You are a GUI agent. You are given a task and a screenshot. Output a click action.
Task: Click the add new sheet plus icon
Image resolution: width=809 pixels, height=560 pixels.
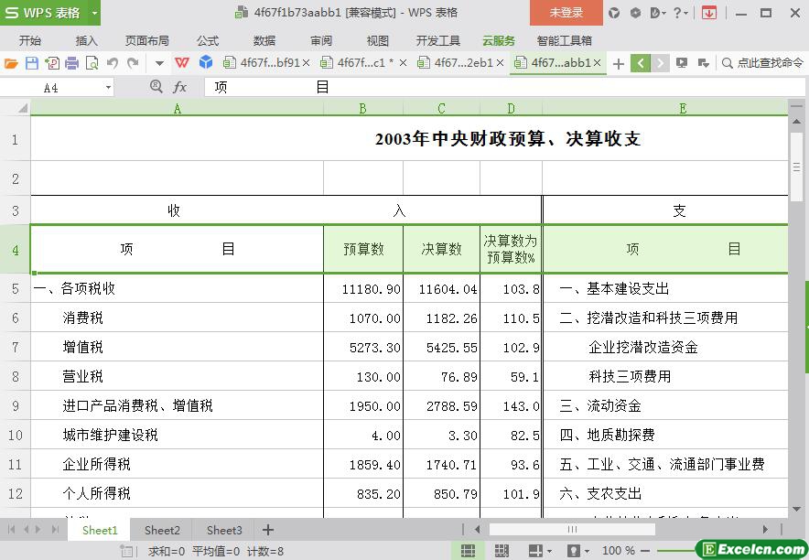click(x=268, y=530)
